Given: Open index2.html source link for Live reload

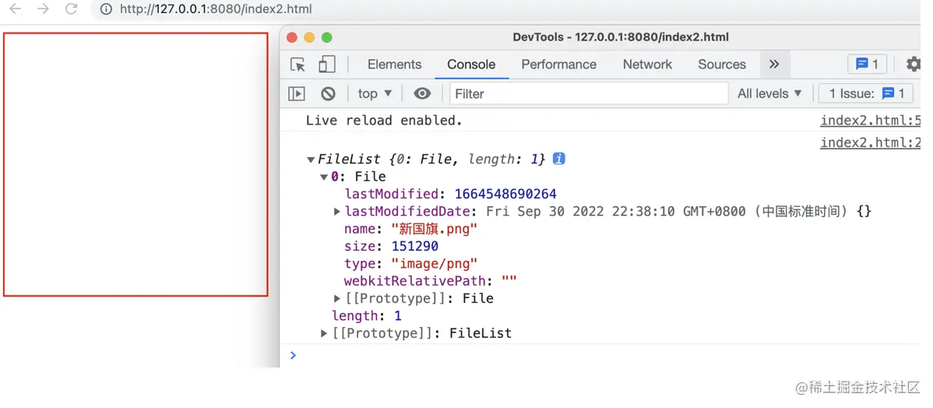Looking at the screenshot, I should (x=871, y=121).
